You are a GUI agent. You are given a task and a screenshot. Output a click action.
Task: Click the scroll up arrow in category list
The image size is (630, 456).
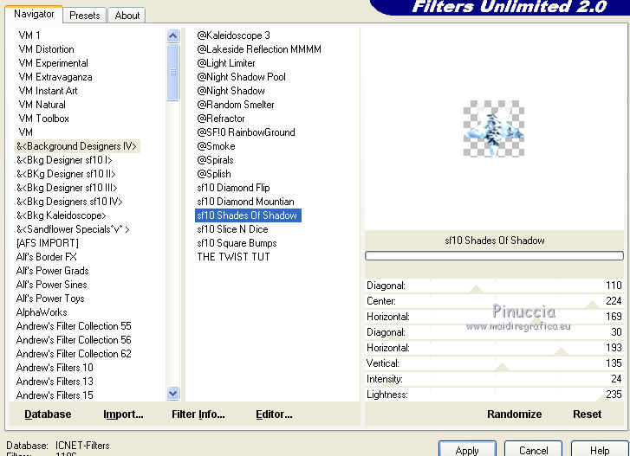pos(172,36)
